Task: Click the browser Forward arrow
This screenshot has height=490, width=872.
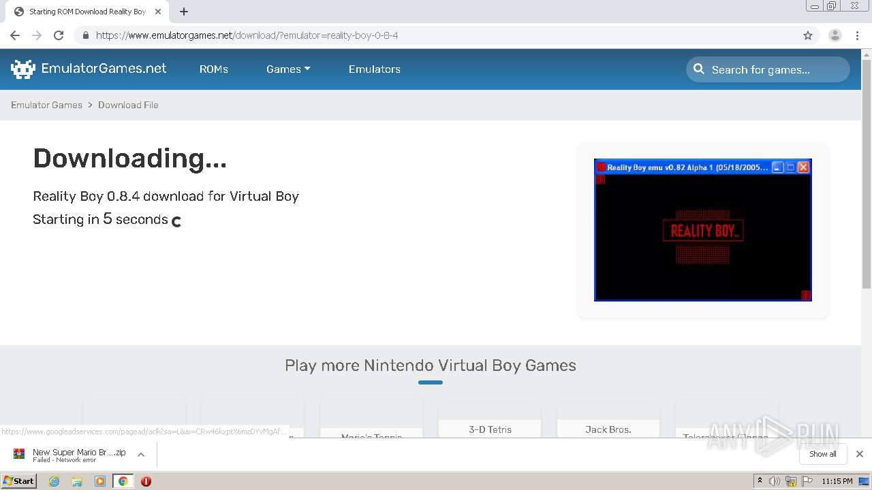Action: pyautogui.click(x=37, y=35)
